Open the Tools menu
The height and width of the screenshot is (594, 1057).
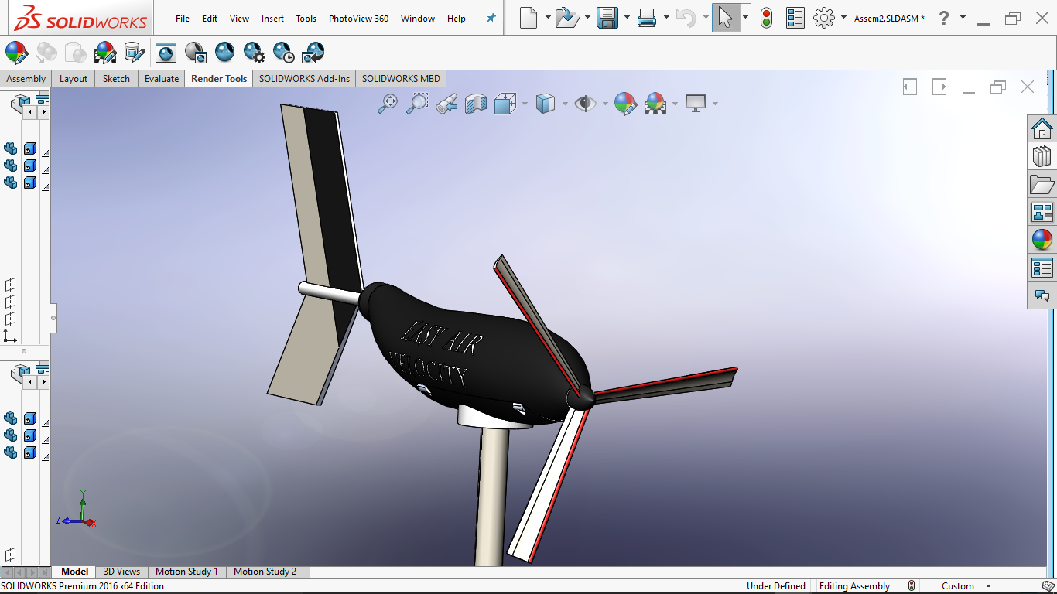pos(306,19)
